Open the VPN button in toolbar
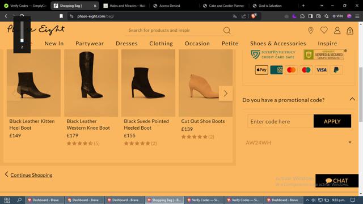Screen dimensions: 363x204 click(x=338, y=16)
